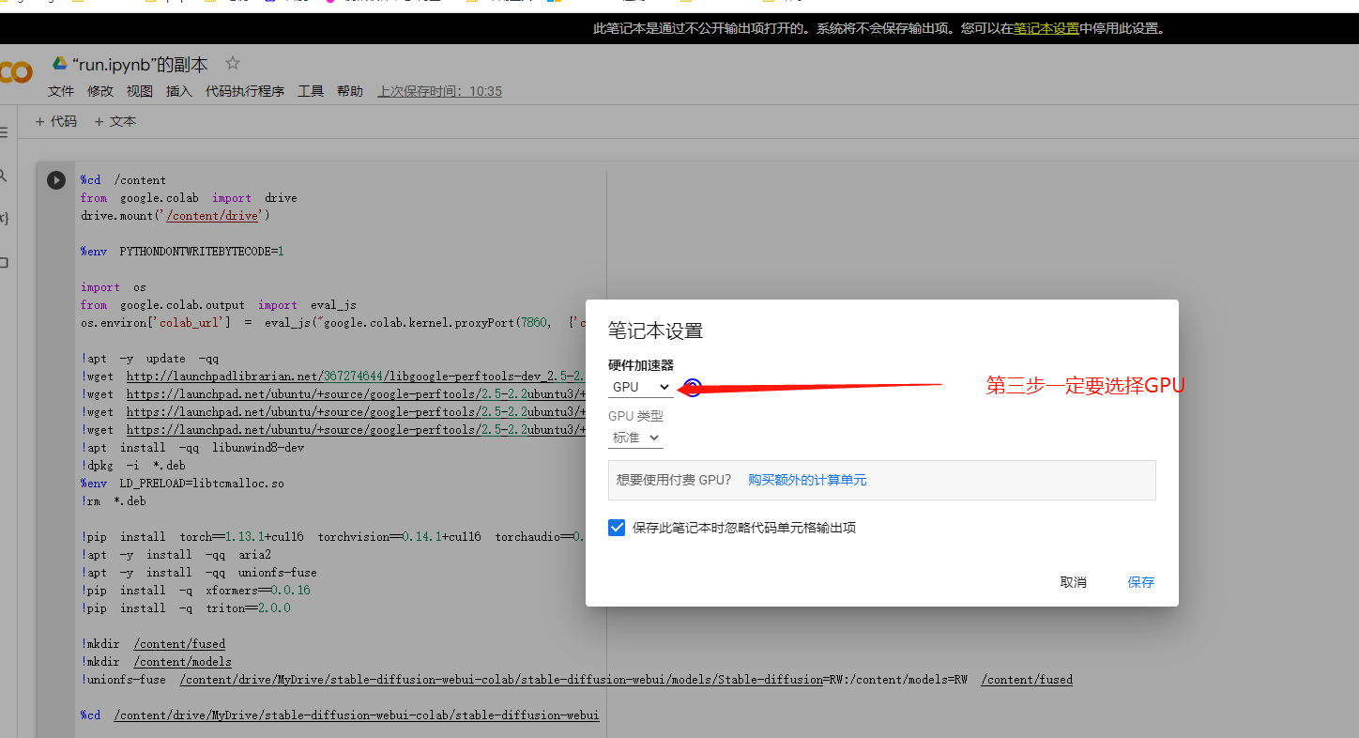The image size is (1359, 738).
Task: Click the !apt -y install -qq unionfs-fuse line
Action: click(199, 573)
